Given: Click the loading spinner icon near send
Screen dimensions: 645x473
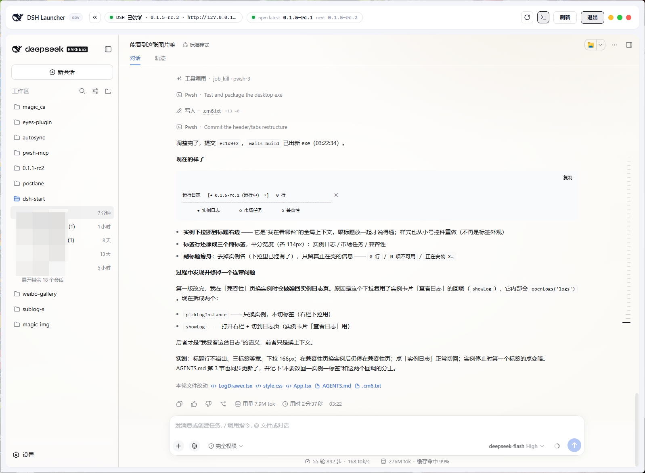Looking at the screenshot, I should pyautogui.click(x=557, y=446).
